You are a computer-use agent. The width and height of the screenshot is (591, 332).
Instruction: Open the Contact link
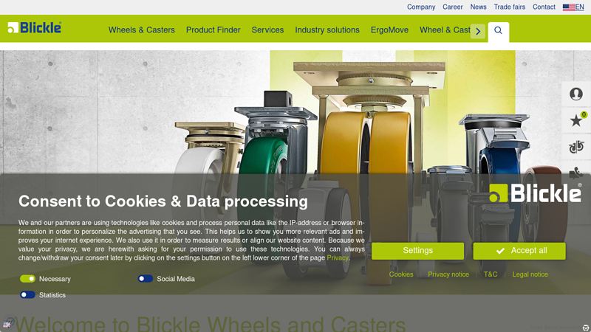coord(544,7)
